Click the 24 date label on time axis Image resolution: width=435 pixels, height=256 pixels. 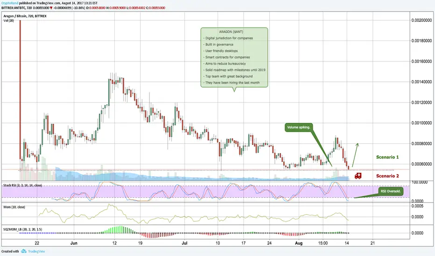[269, 243]
